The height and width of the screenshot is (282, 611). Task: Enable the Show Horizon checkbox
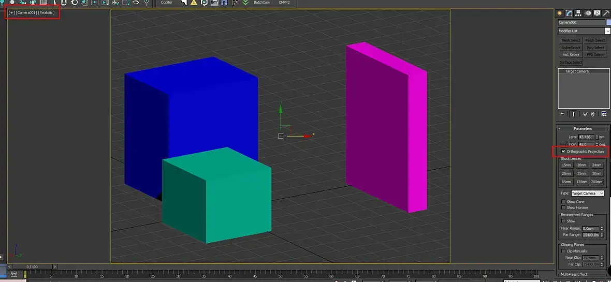pyautogui.click(x=563, y=207)
